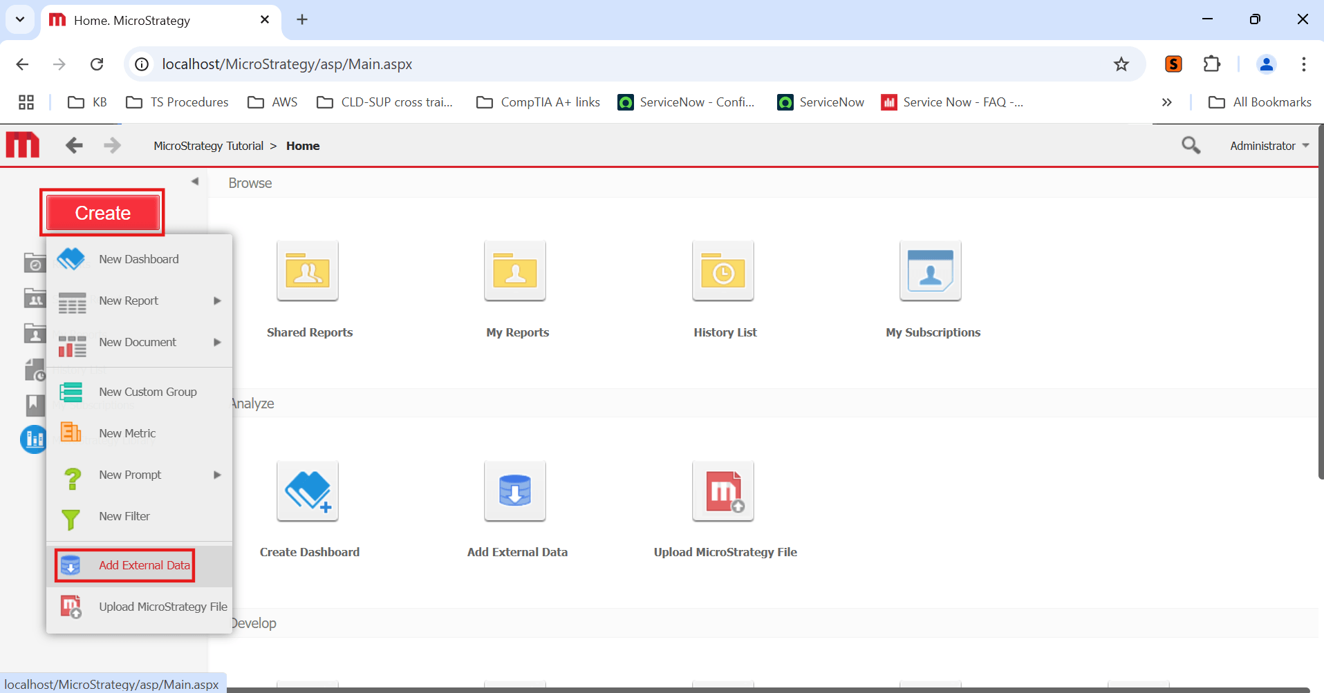Screen dimensions: 1324x693
Task: Expand the New Report submenu
Action: 217,301
